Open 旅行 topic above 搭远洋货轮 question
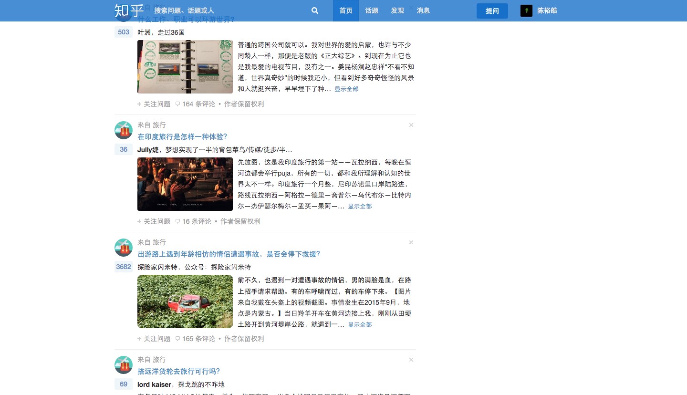Viewport: 687px width, 395px height. click(x=159, y=360)
